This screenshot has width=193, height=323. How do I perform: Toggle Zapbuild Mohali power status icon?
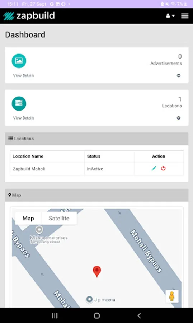163,168
